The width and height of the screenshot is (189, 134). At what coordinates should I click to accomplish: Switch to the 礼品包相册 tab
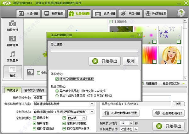click(x=79, y=13)
